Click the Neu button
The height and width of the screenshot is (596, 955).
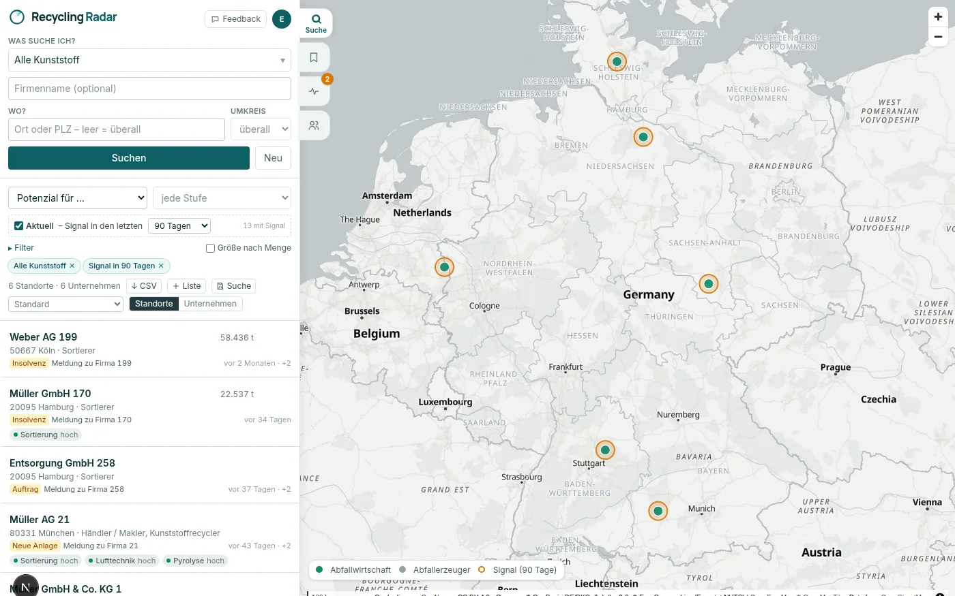(273, 158)
